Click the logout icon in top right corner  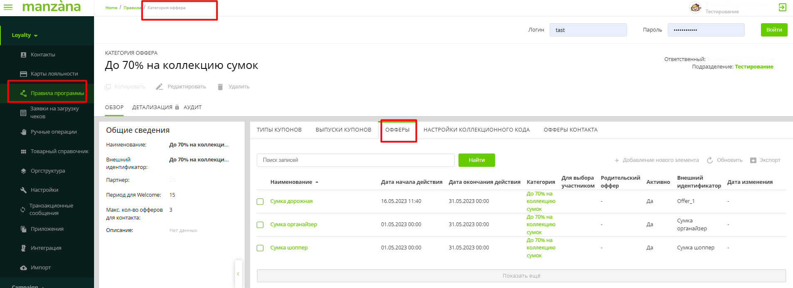point(782,7)
